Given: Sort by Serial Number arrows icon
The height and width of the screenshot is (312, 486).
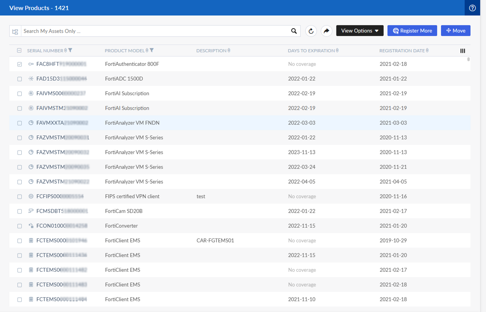Looking at the screenshot, I should 66,50.
